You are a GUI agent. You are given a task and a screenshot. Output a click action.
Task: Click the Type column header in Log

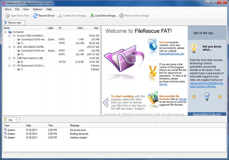point(14,125)
